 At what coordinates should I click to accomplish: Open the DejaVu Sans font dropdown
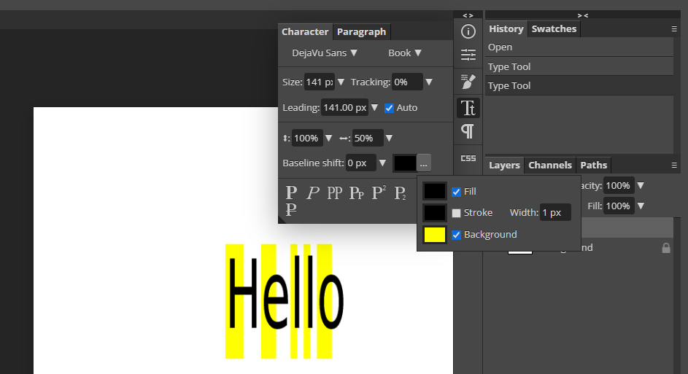coord(325,53)
